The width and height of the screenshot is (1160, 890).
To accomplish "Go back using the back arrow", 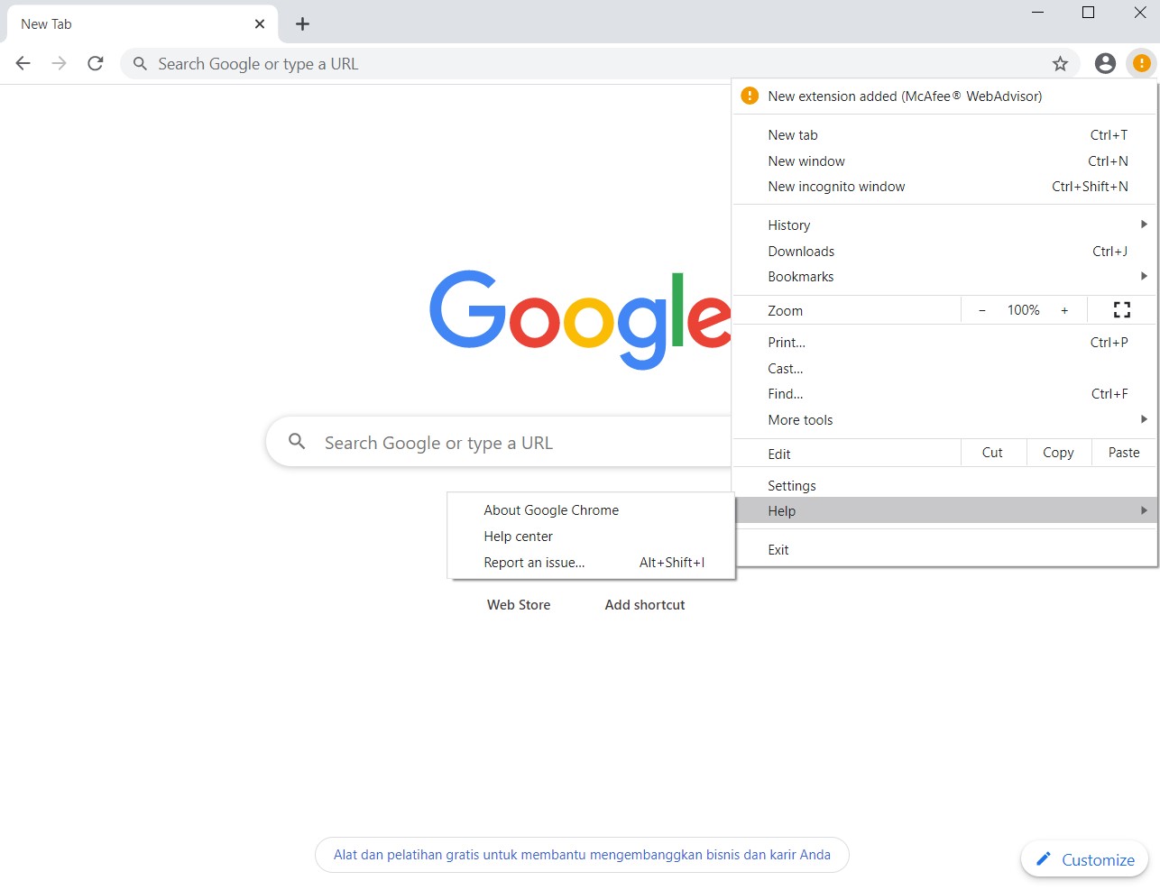I will (23, 63).
